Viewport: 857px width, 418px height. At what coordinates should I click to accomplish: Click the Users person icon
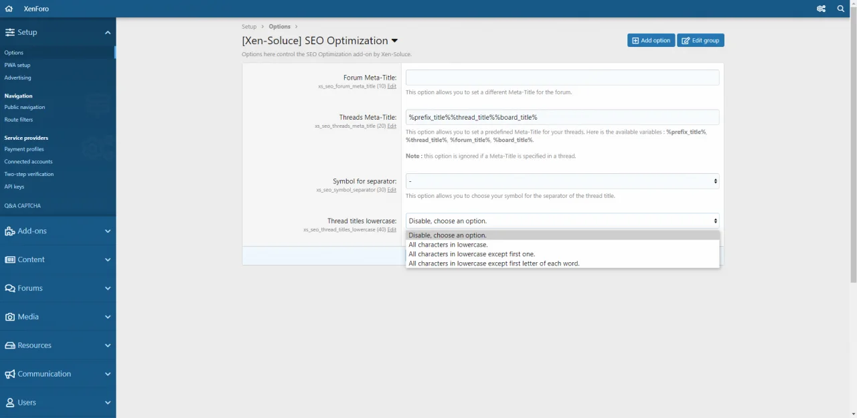click(9, 403)
